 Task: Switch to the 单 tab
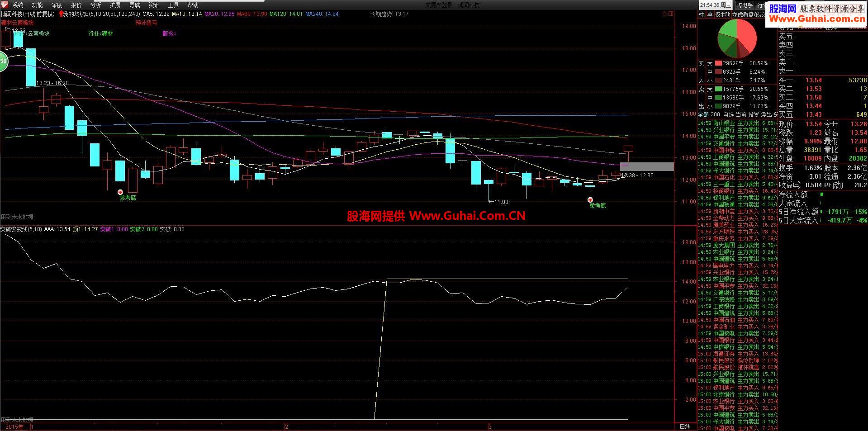coord(710,14)
